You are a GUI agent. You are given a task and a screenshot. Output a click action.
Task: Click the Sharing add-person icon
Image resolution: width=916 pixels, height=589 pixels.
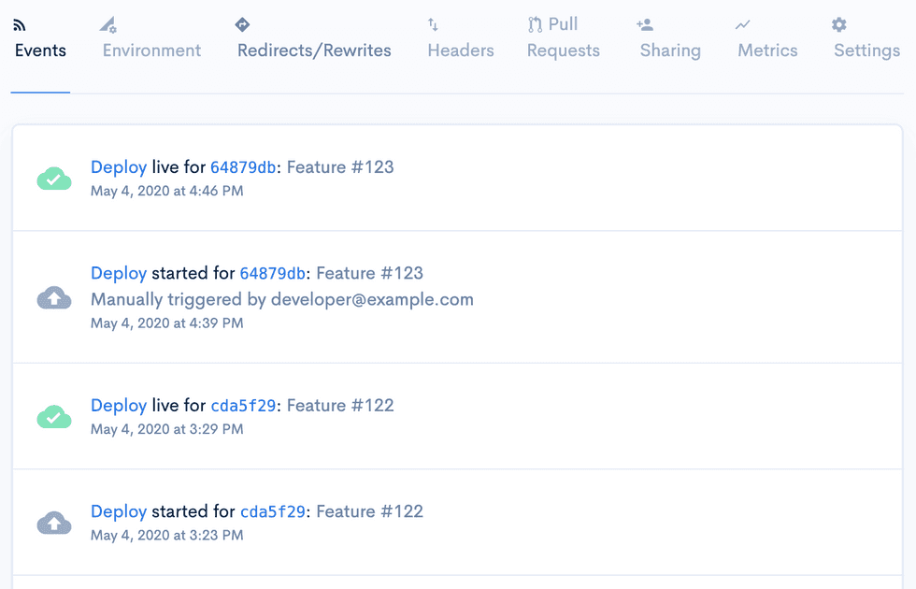pyautogui.click(x=645, y=25)
